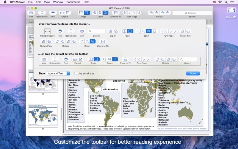Click the zoom out magnifier in the toolbar
The image size is (238, 149).
click(x=95, y=13)
